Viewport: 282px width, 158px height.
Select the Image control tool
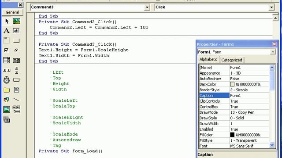tap(7, 109)
